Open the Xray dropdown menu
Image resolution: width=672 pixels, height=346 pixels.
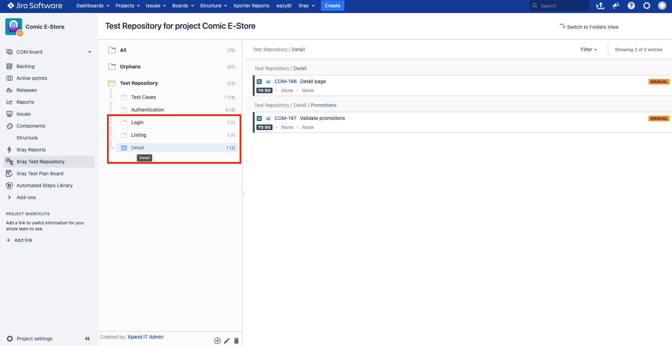pyautogui.click(x=307, y=6)
